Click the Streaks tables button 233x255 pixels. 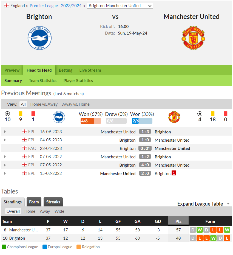coord(53,202)
